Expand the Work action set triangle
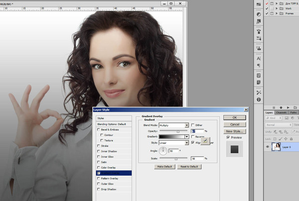 (277, 8)
